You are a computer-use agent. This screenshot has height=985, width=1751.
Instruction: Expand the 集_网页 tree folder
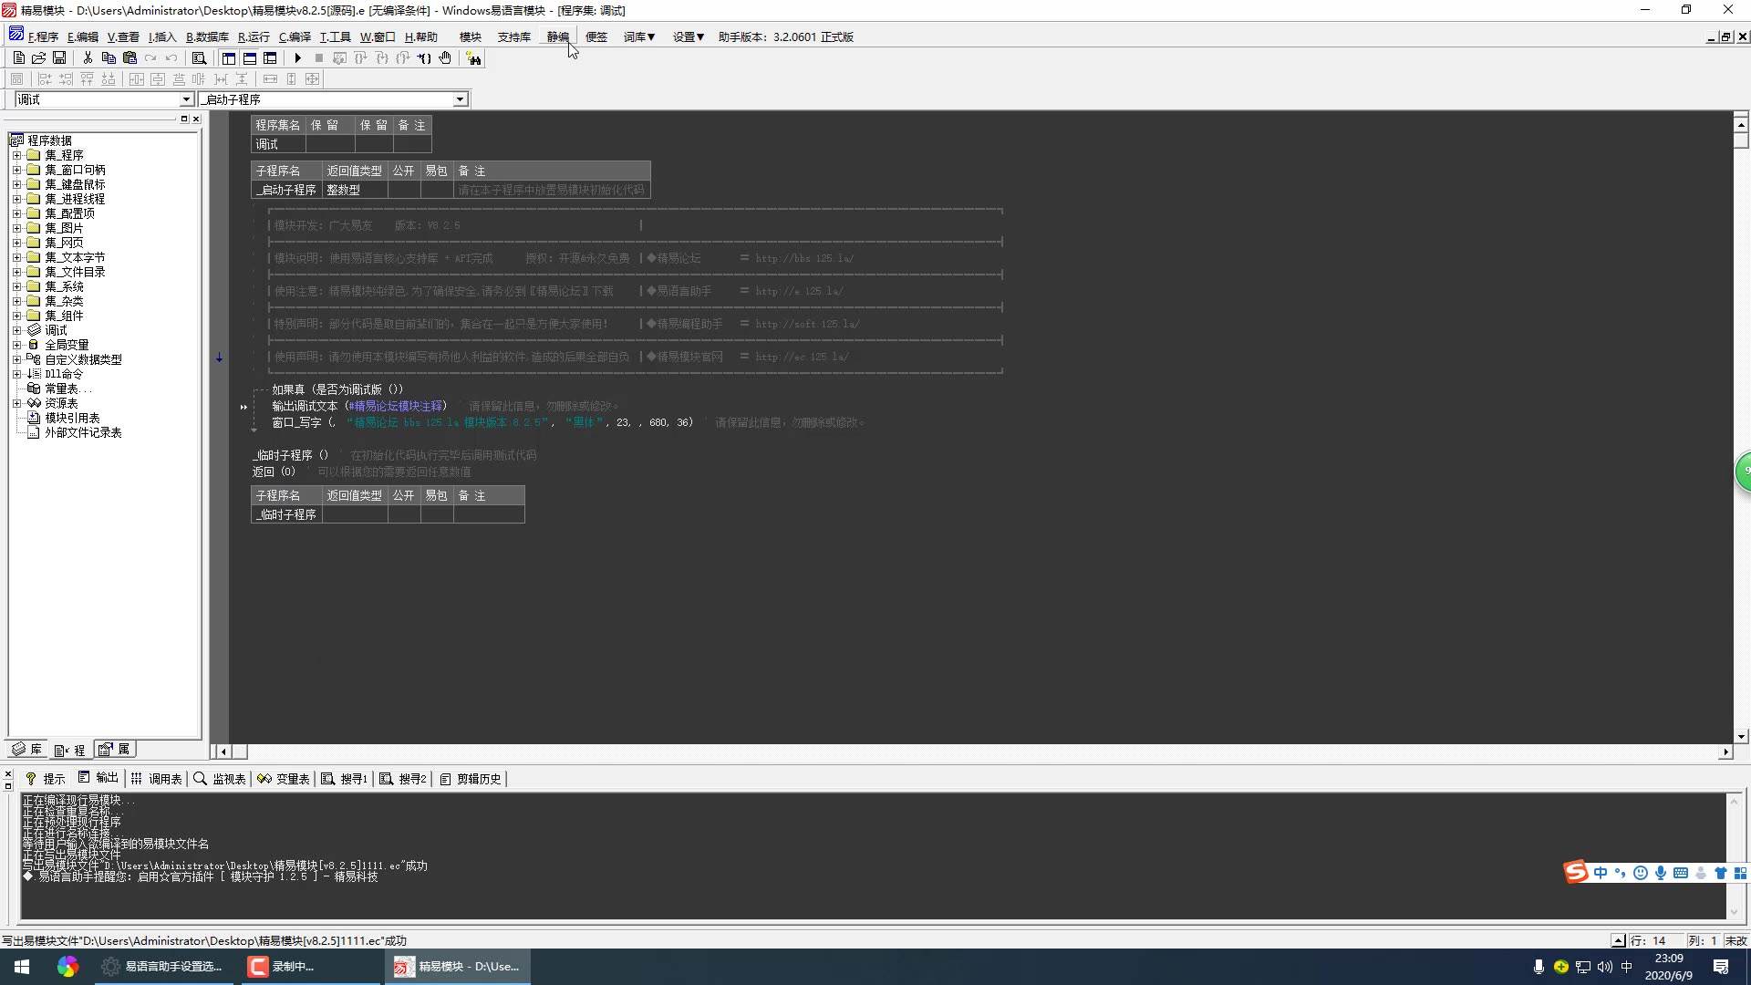16,243
